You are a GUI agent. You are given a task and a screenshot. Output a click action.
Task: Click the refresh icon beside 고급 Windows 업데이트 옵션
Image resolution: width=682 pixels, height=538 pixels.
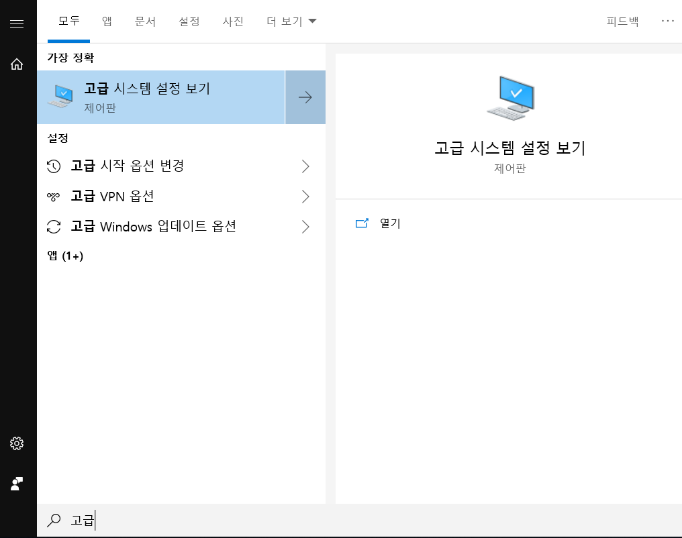pyautogui.click(x=54, y=227)
